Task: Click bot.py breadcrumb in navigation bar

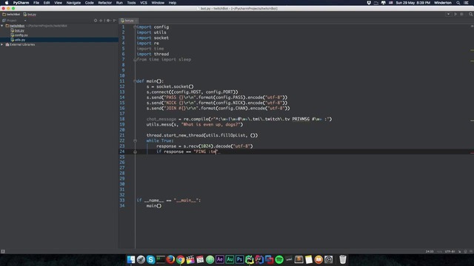Action: point(30,14)
